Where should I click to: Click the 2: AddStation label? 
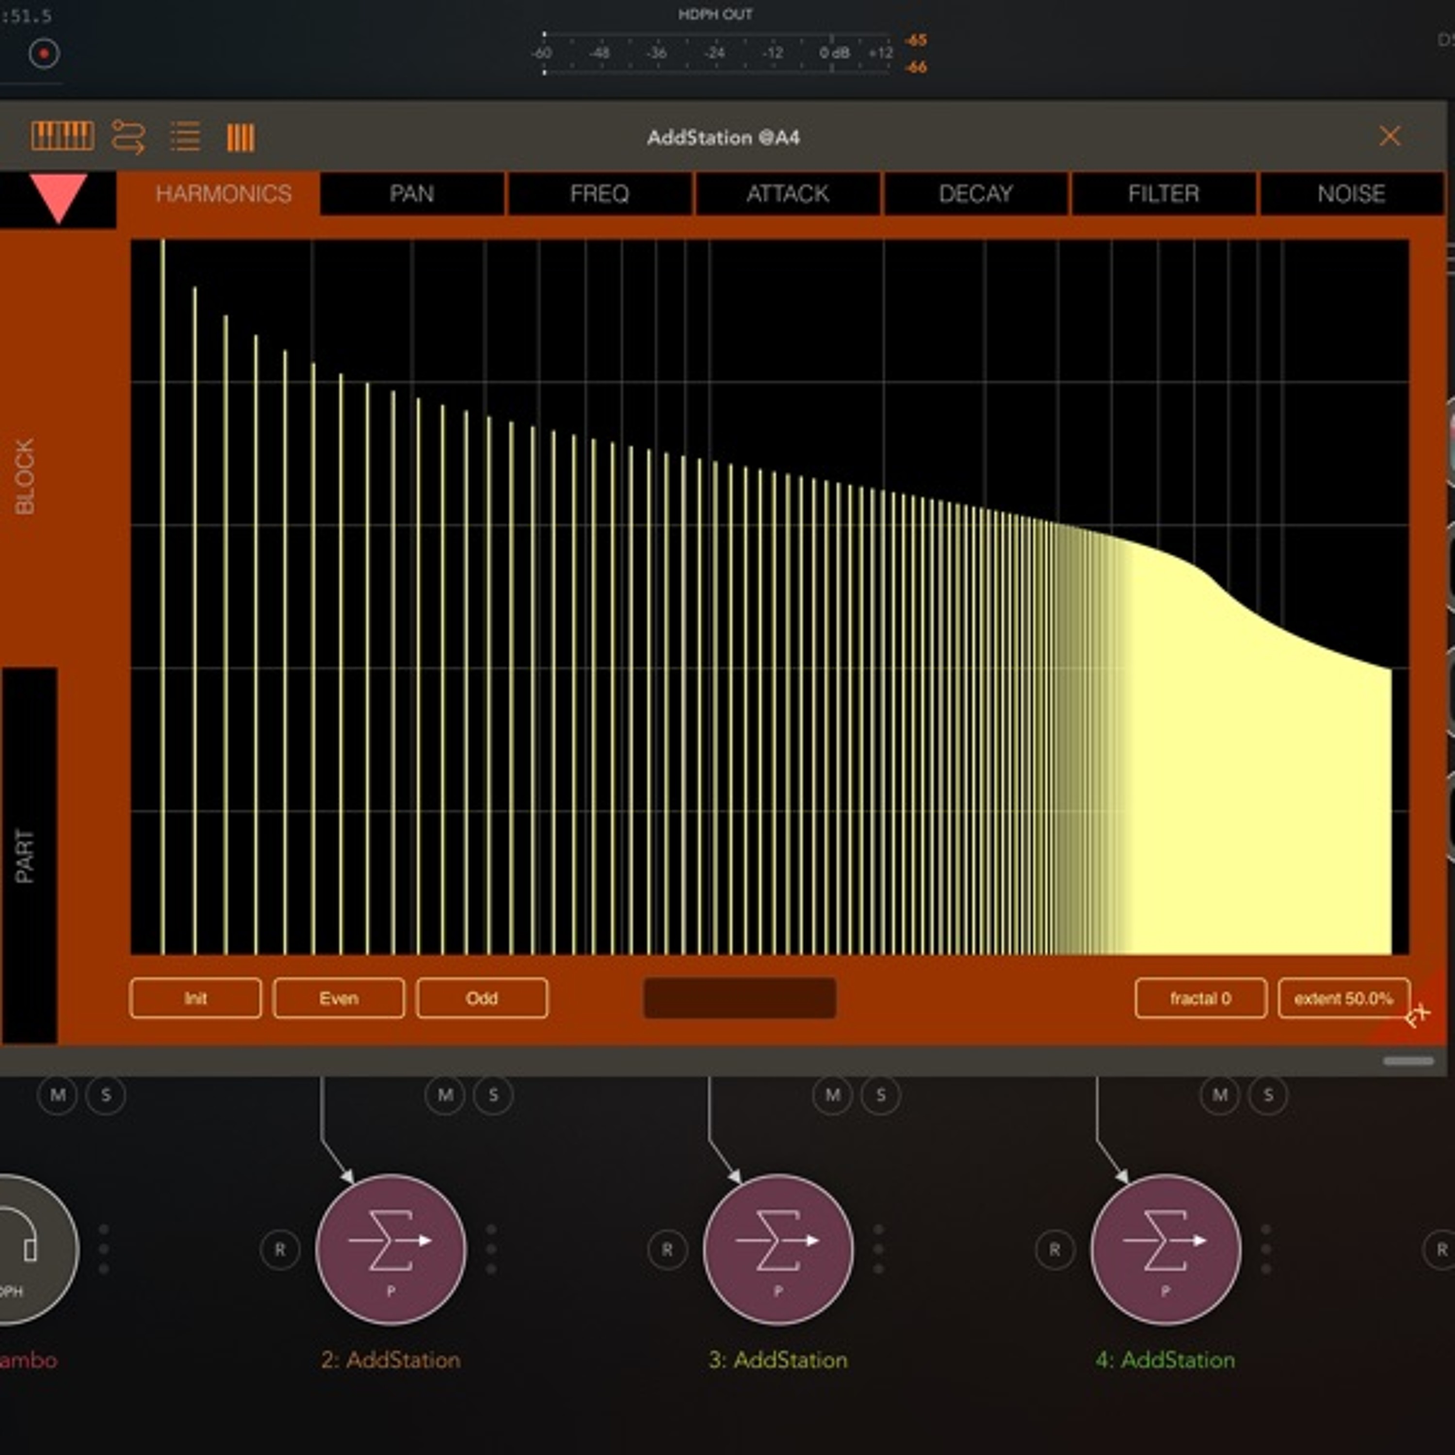click(391, 1360)
